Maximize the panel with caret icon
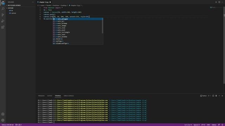 pyautogui.click(x=219, y=96)
